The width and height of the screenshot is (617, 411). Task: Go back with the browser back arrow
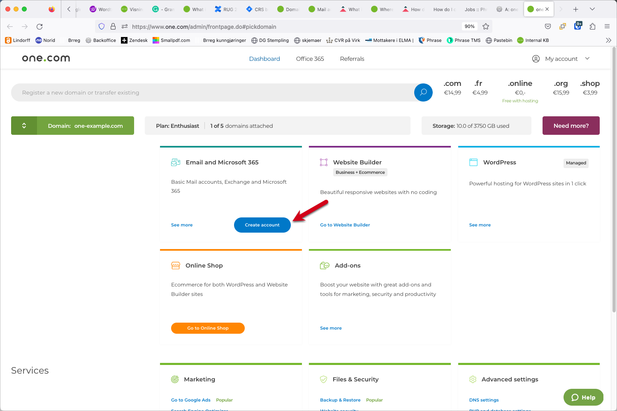(10, 26)
